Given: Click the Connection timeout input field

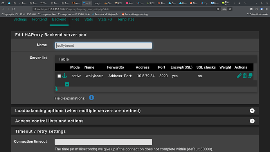Looking at the screenshot, I should click(103, 142).
